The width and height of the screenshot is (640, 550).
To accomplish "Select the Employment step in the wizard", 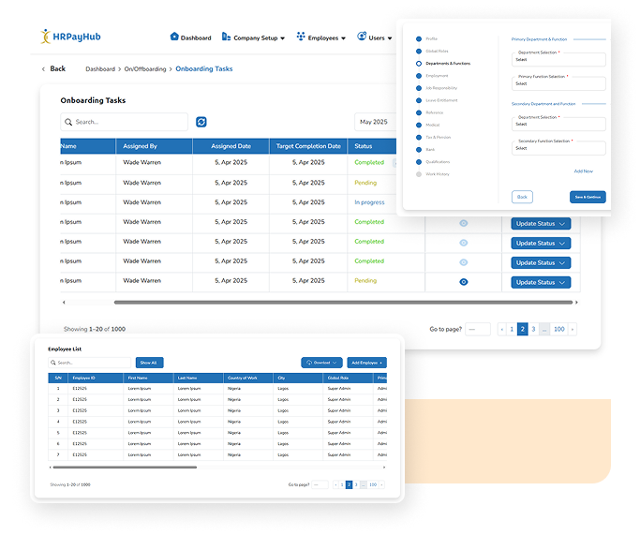I will coord(436,76).
